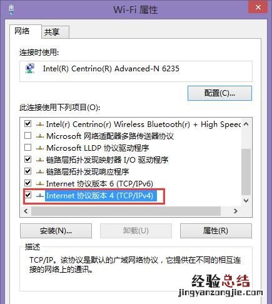272x304 pixels.
Task: Click the icon beside Microsoft 网络适配器多路传送器协议
Action: 40,136
